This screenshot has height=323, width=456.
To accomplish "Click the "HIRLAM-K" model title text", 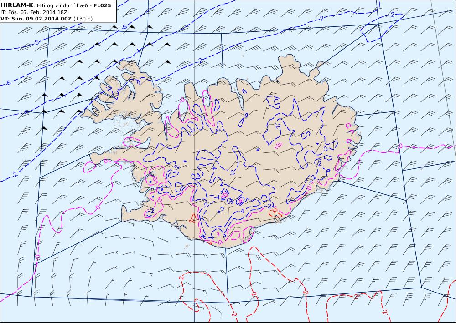I will pos(17,5).
